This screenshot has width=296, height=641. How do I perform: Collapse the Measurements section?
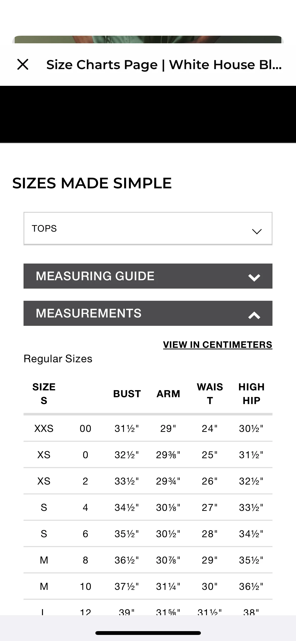(148, 313)
